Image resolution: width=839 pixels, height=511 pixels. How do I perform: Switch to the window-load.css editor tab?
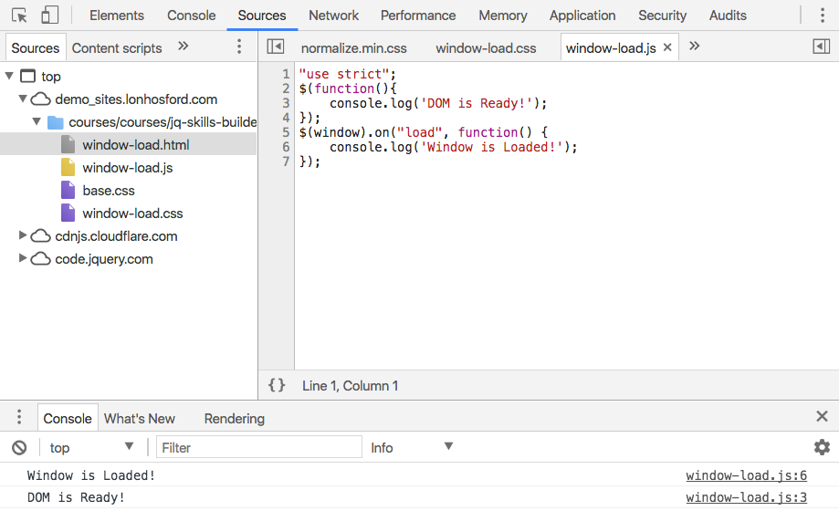486,48
